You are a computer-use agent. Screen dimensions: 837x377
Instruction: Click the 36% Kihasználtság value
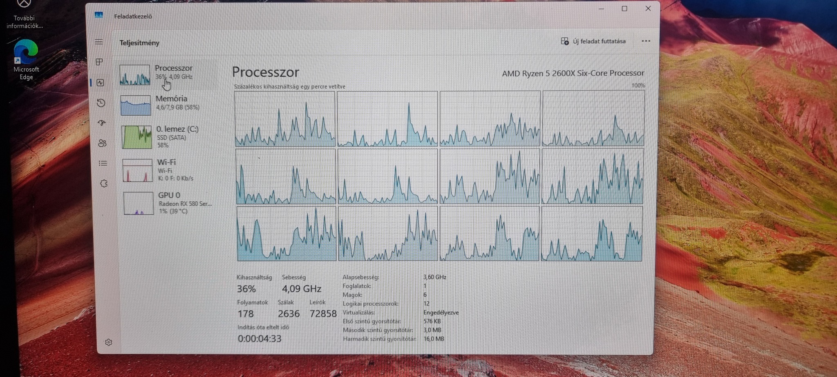246,289
